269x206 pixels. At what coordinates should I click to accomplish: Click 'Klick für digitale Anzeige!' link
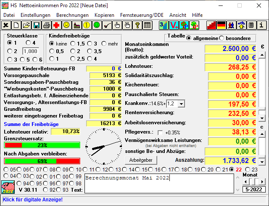(33, 199)
